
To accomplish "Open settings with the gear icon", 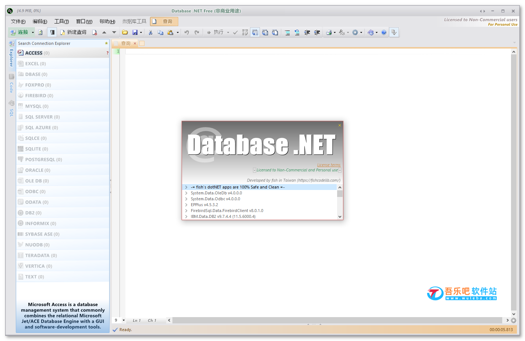I will click(355, 32).
